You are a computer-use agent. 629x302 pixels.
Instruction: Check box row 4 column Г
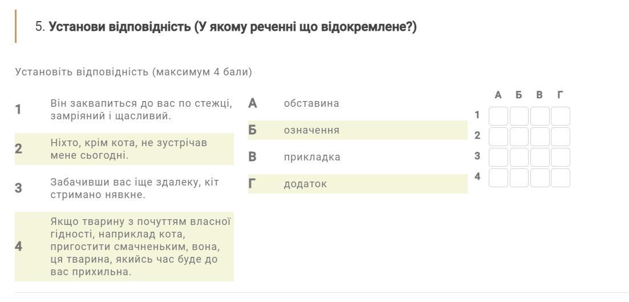(x=561, y=178)
